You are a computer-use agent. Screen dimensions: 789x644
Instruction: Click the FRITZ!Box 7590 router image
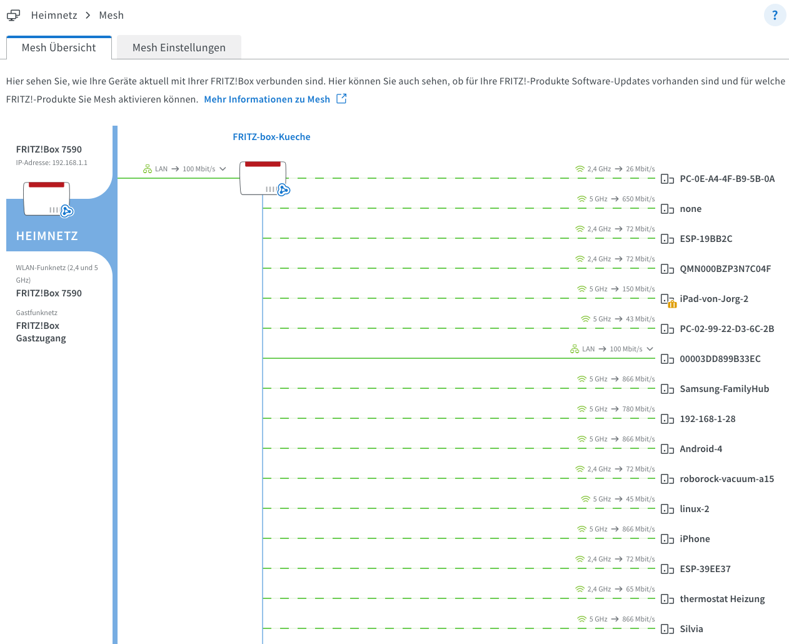tap(47, 199)
